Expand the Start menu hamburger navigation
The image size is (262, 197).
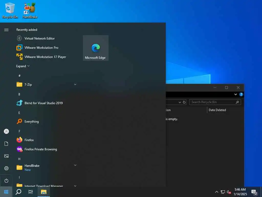click(6, 30)
